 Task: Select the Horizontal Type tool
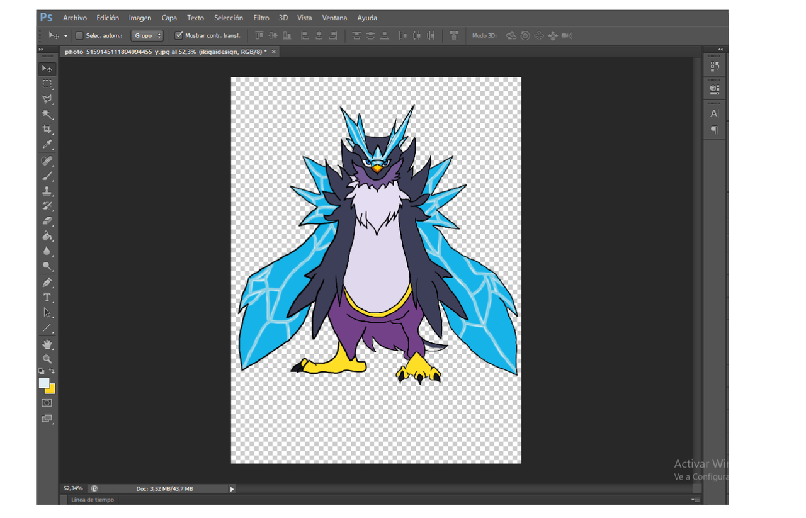[47, 298]
